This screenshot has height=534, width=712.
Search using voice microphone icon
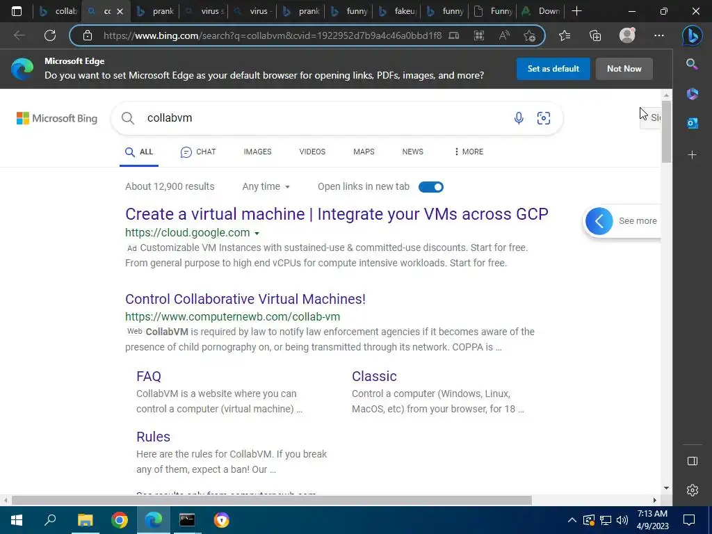coord(519,118)
